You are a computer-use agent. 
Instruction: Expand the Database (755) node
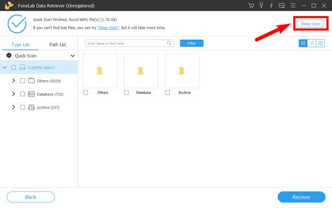(13, 93)
